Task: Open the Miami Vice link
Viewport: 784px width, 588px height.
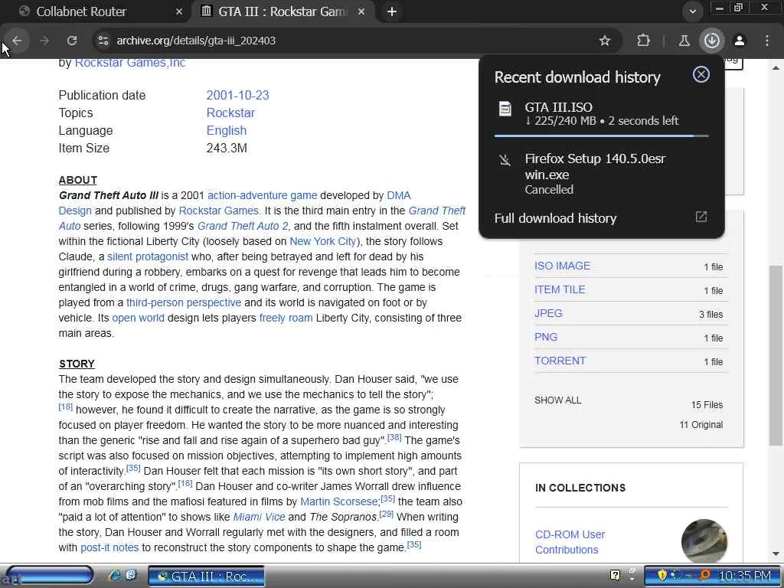Action: pyautogui.click(x=259, y=517)
